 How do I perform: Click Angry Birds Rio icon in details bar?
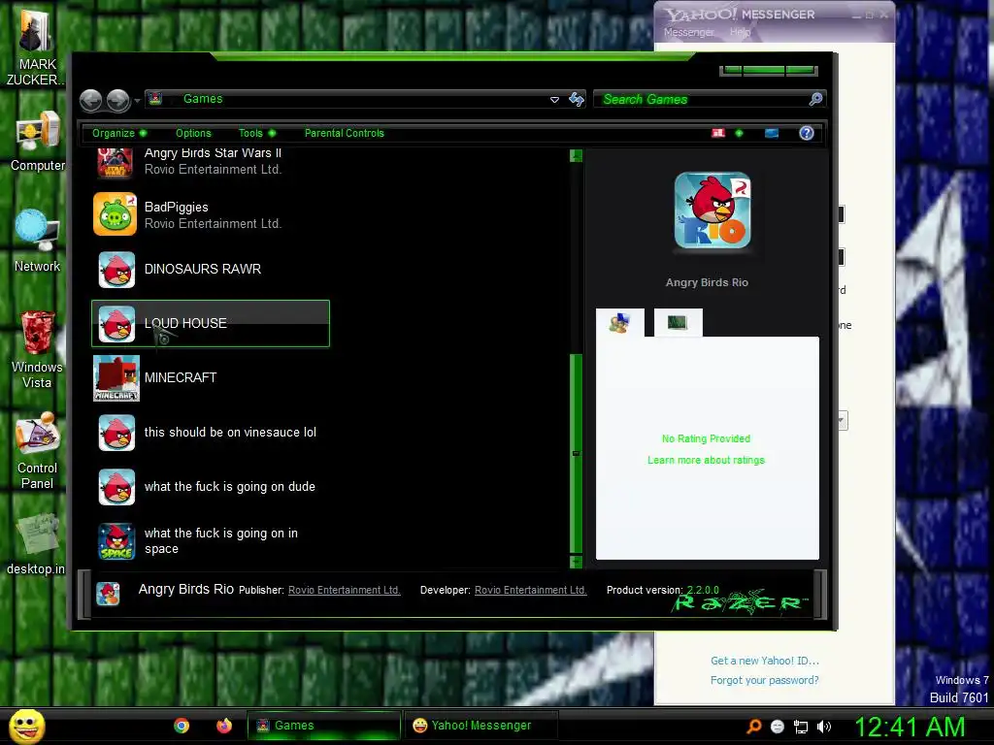(x=109, y=594)
